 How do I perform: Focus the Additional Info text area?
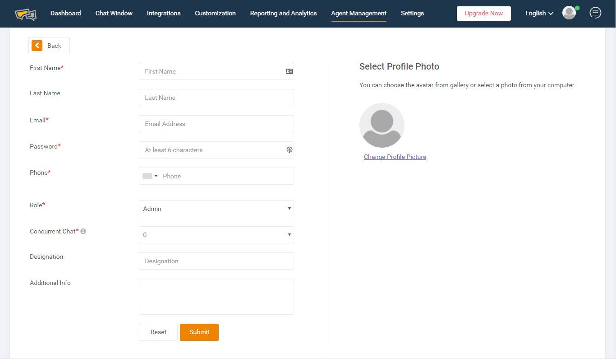(x=216, y=297)
